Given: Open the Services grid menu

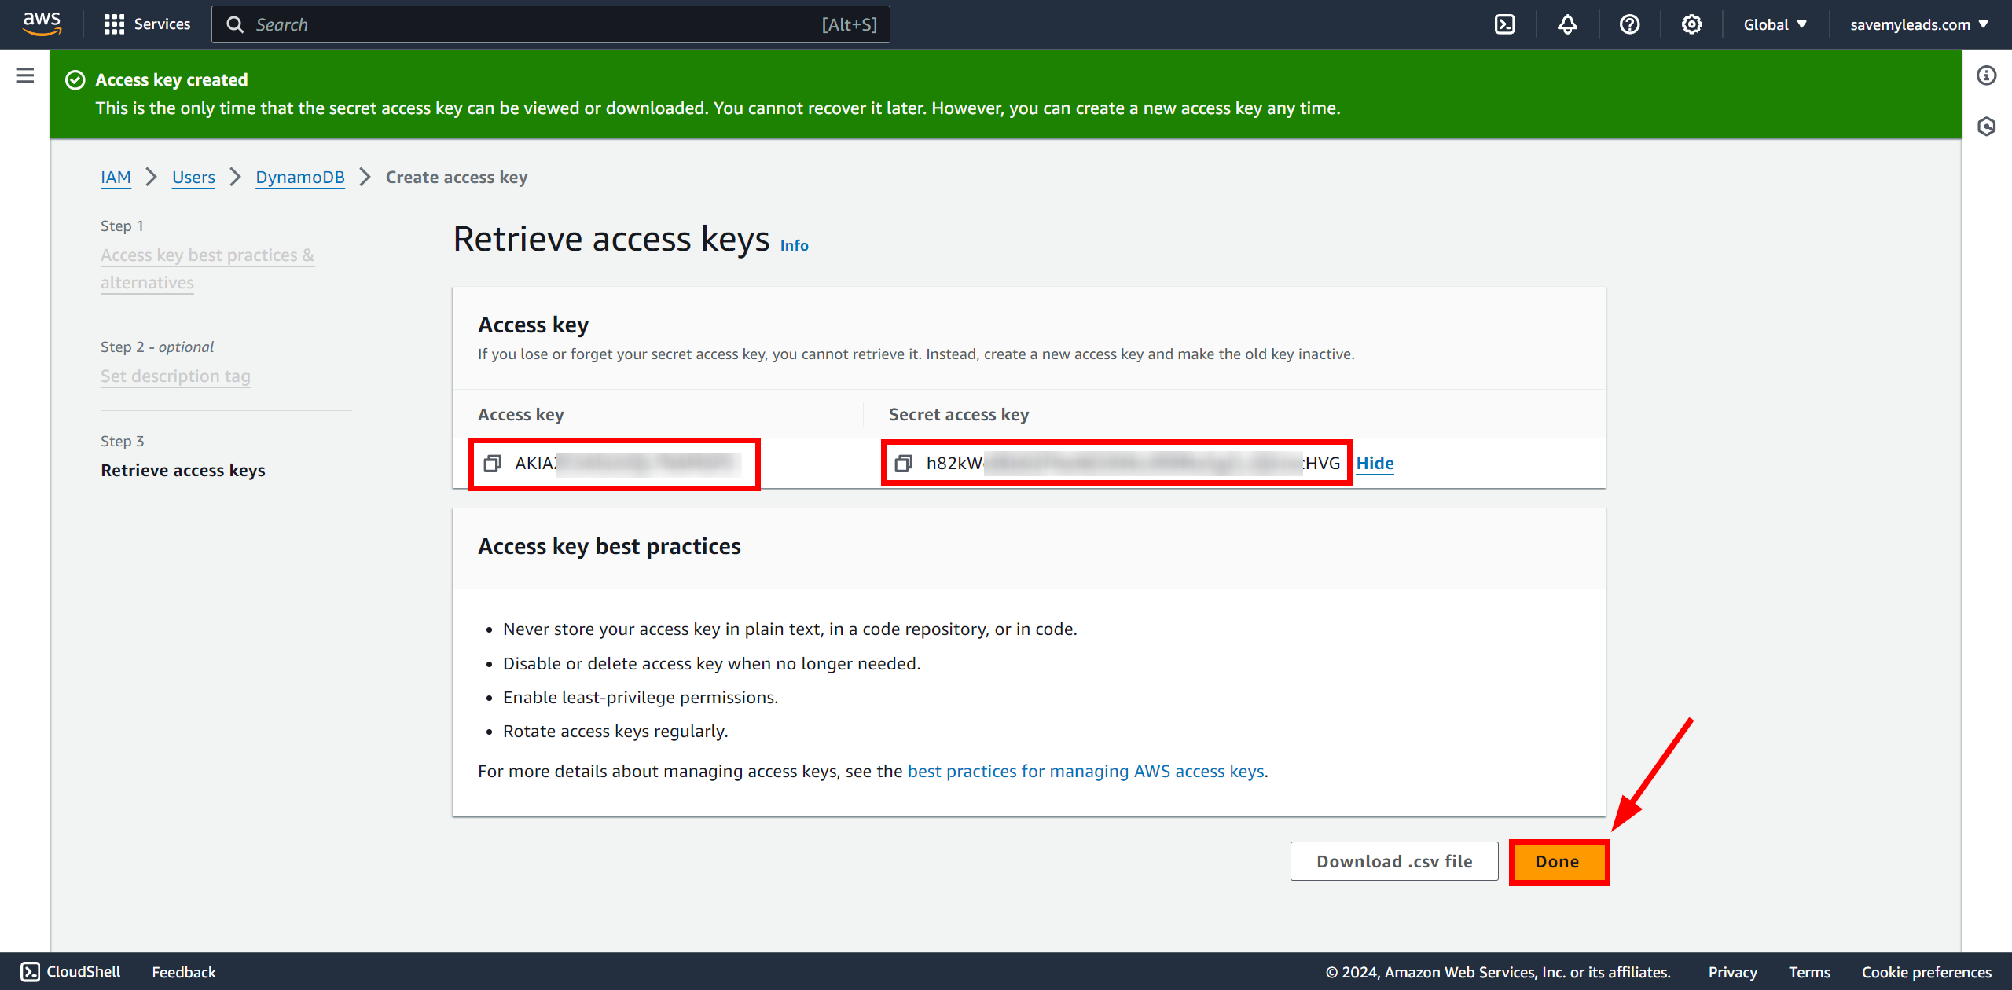Looking at the screenshot, I should point(146,24).
